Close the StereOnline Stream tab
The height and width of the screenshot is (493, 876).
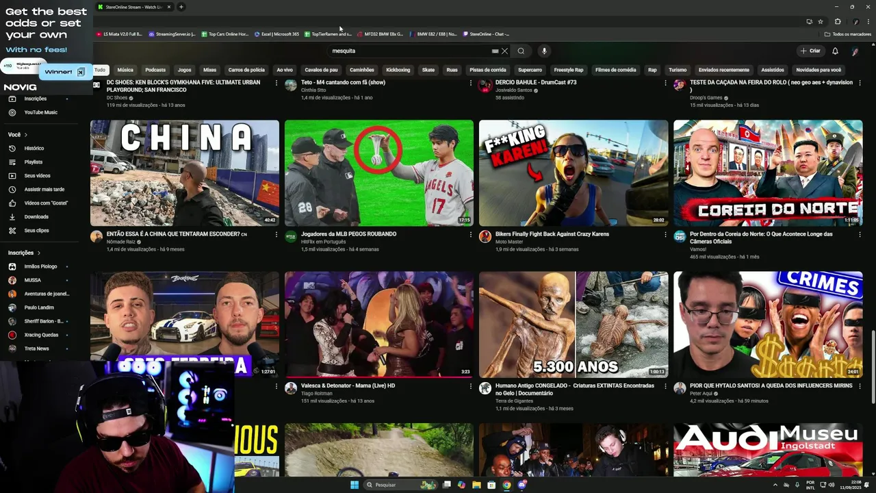(x=169, y=7)
